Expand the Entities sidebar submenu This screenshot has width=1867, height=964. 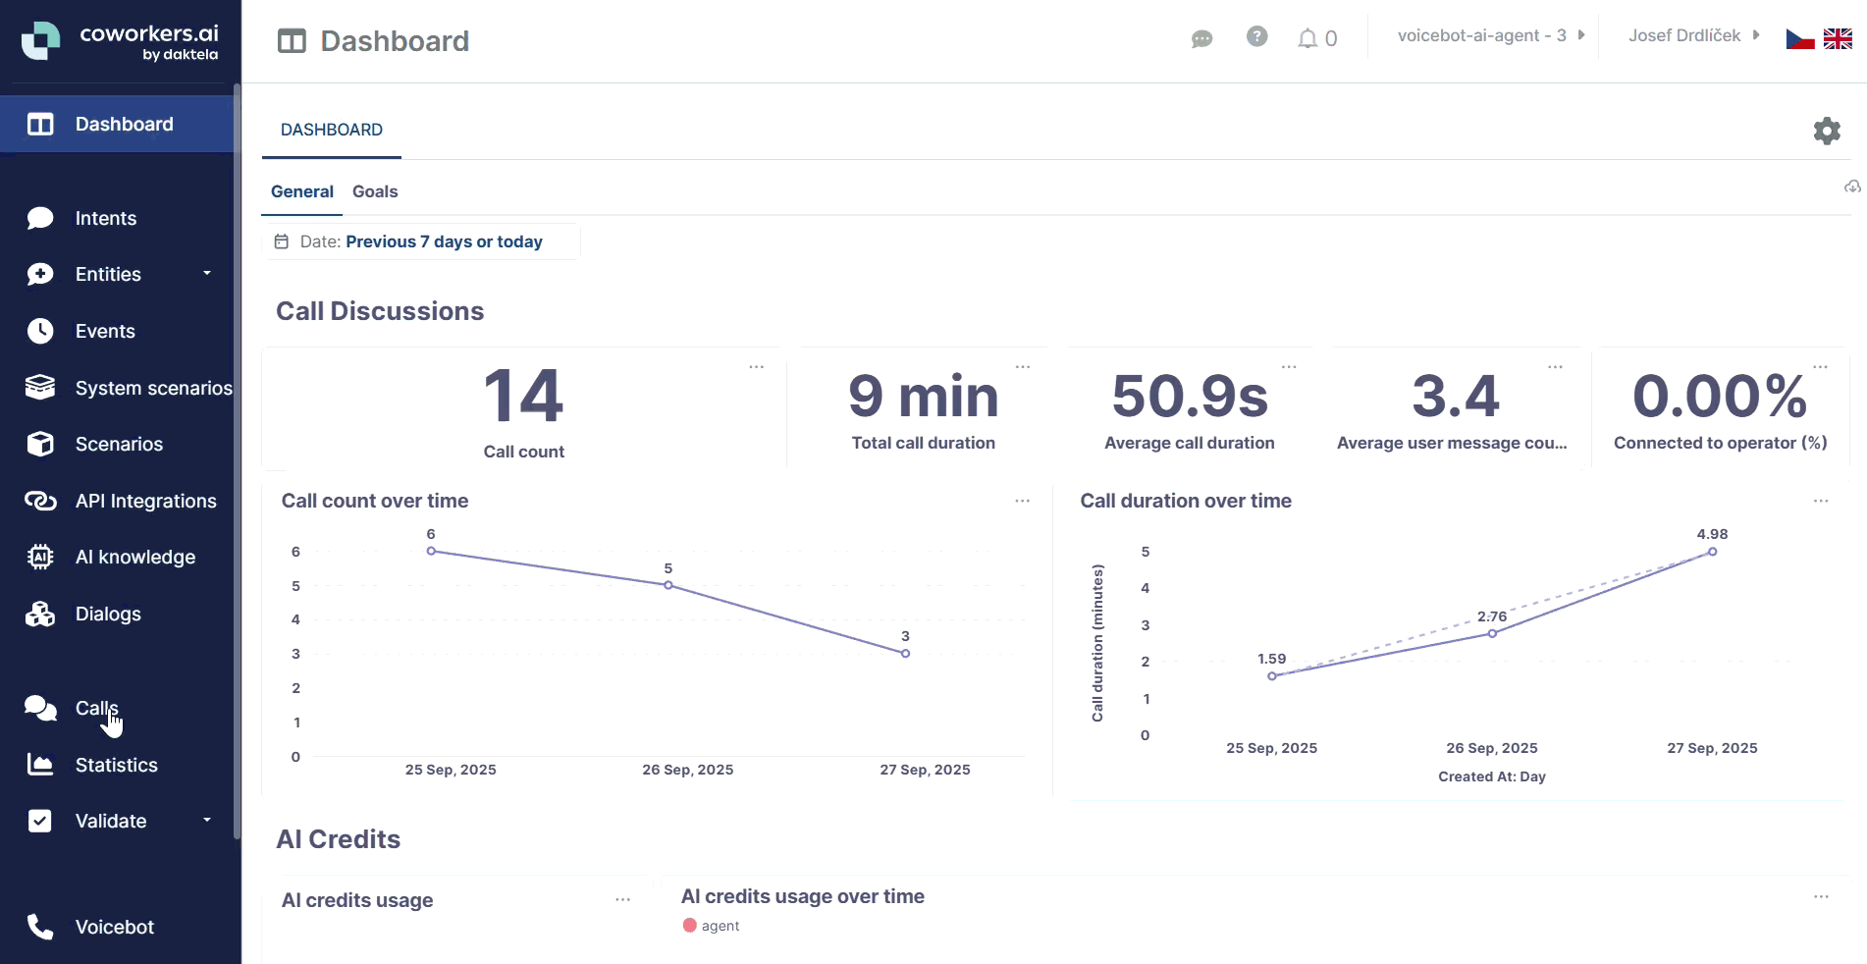click(x=207, y=274)
